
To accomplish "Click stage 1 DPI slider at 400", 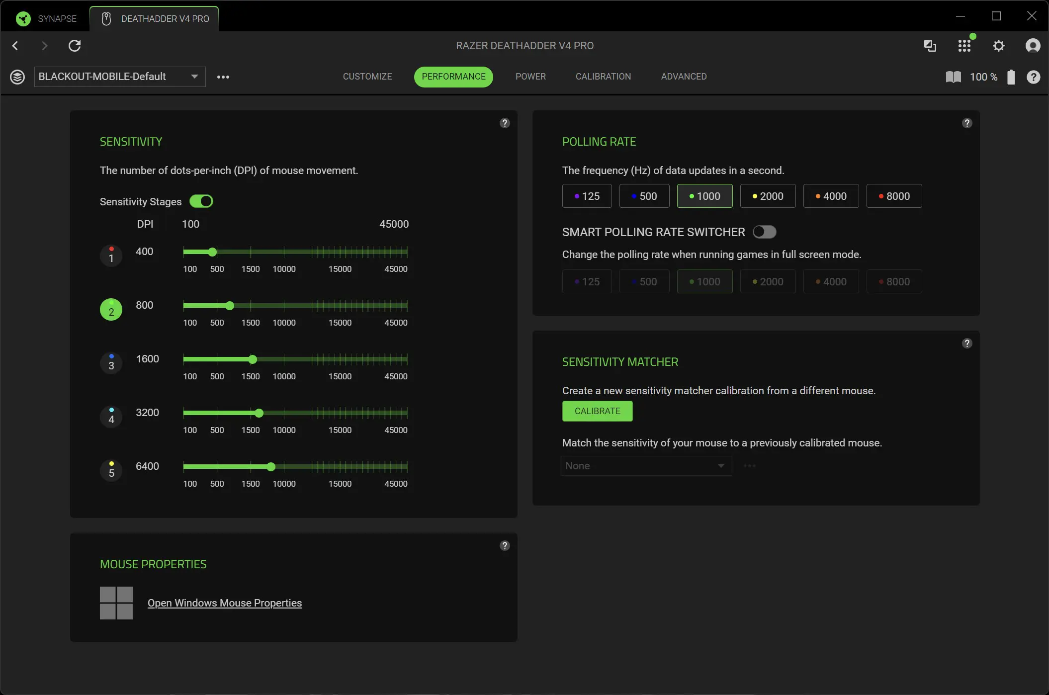I will (212, 252).
